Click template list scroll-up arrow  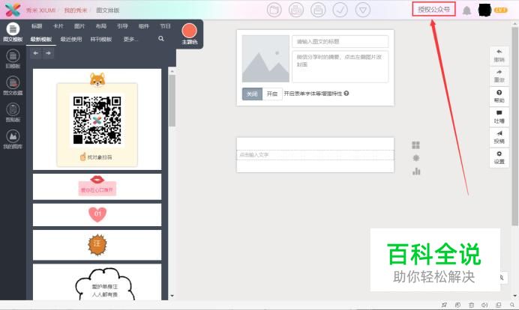click(172, 70)
